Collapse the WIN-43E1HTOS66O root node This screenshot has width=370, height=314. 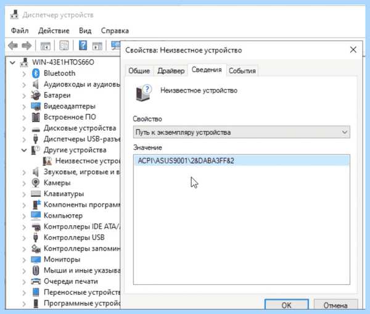pyautogui.click(x=12, y=62)
